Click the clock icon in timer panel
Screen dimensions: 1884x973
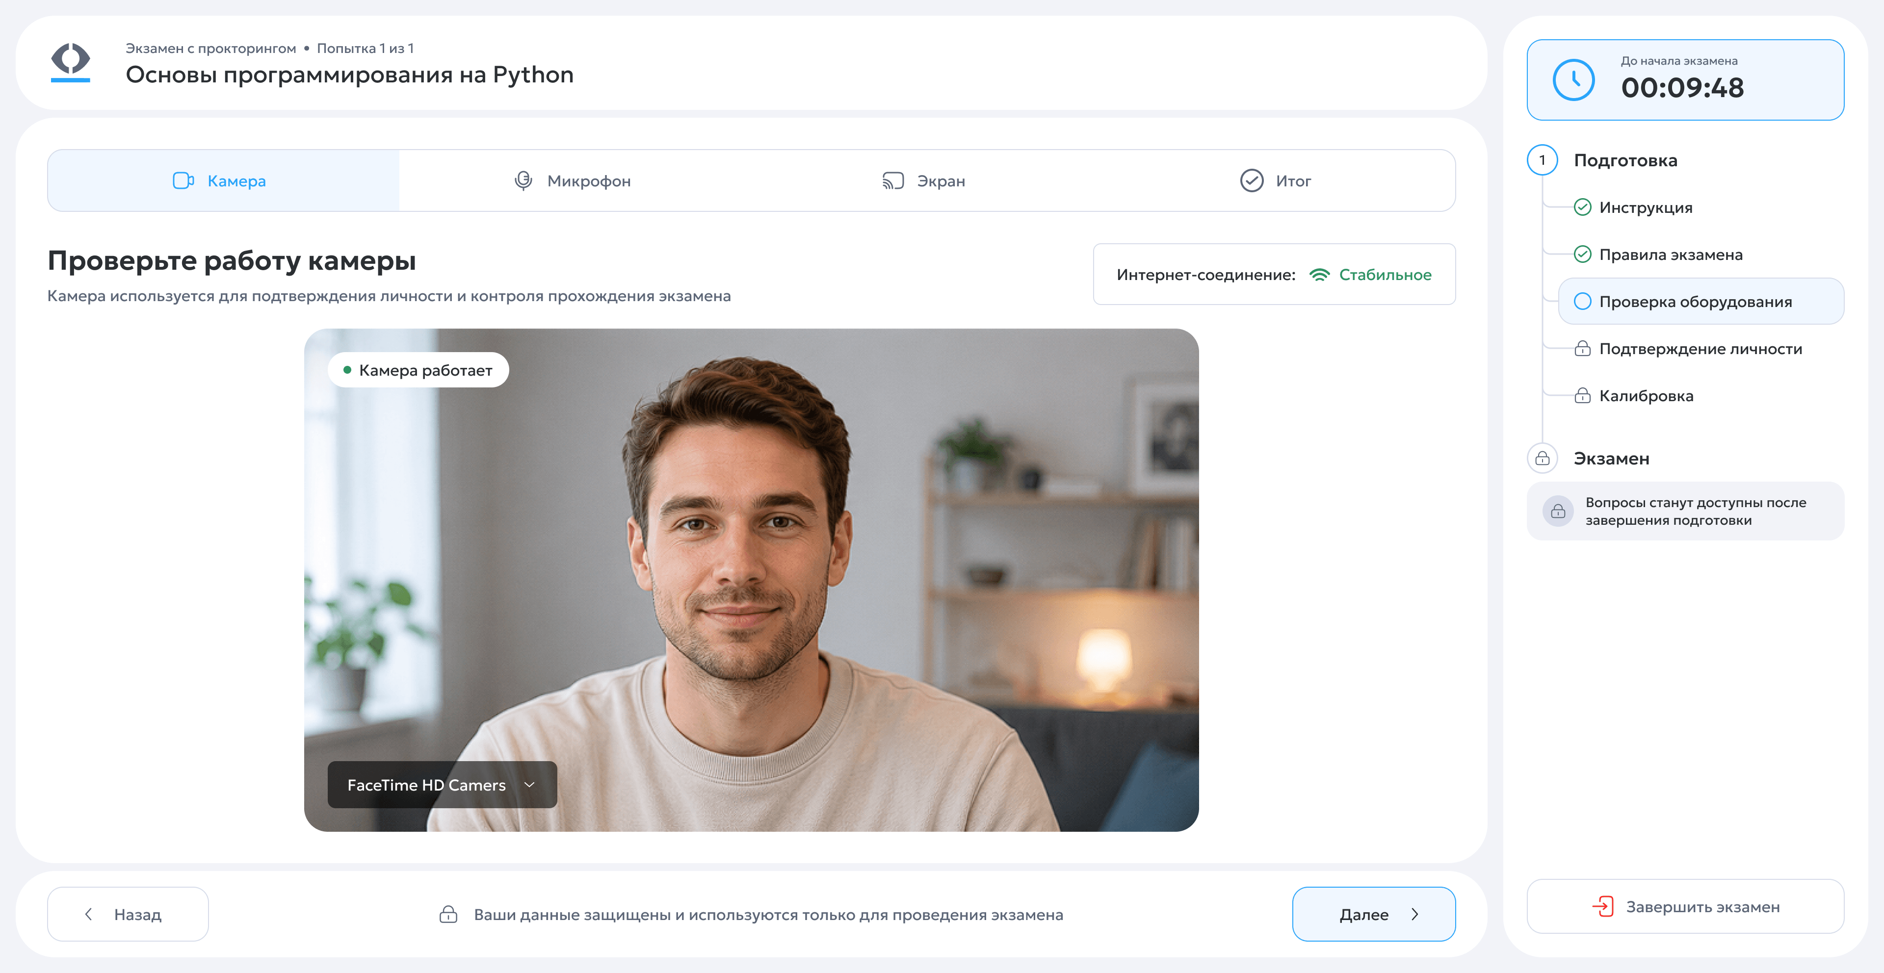[x=1573, y=79]
